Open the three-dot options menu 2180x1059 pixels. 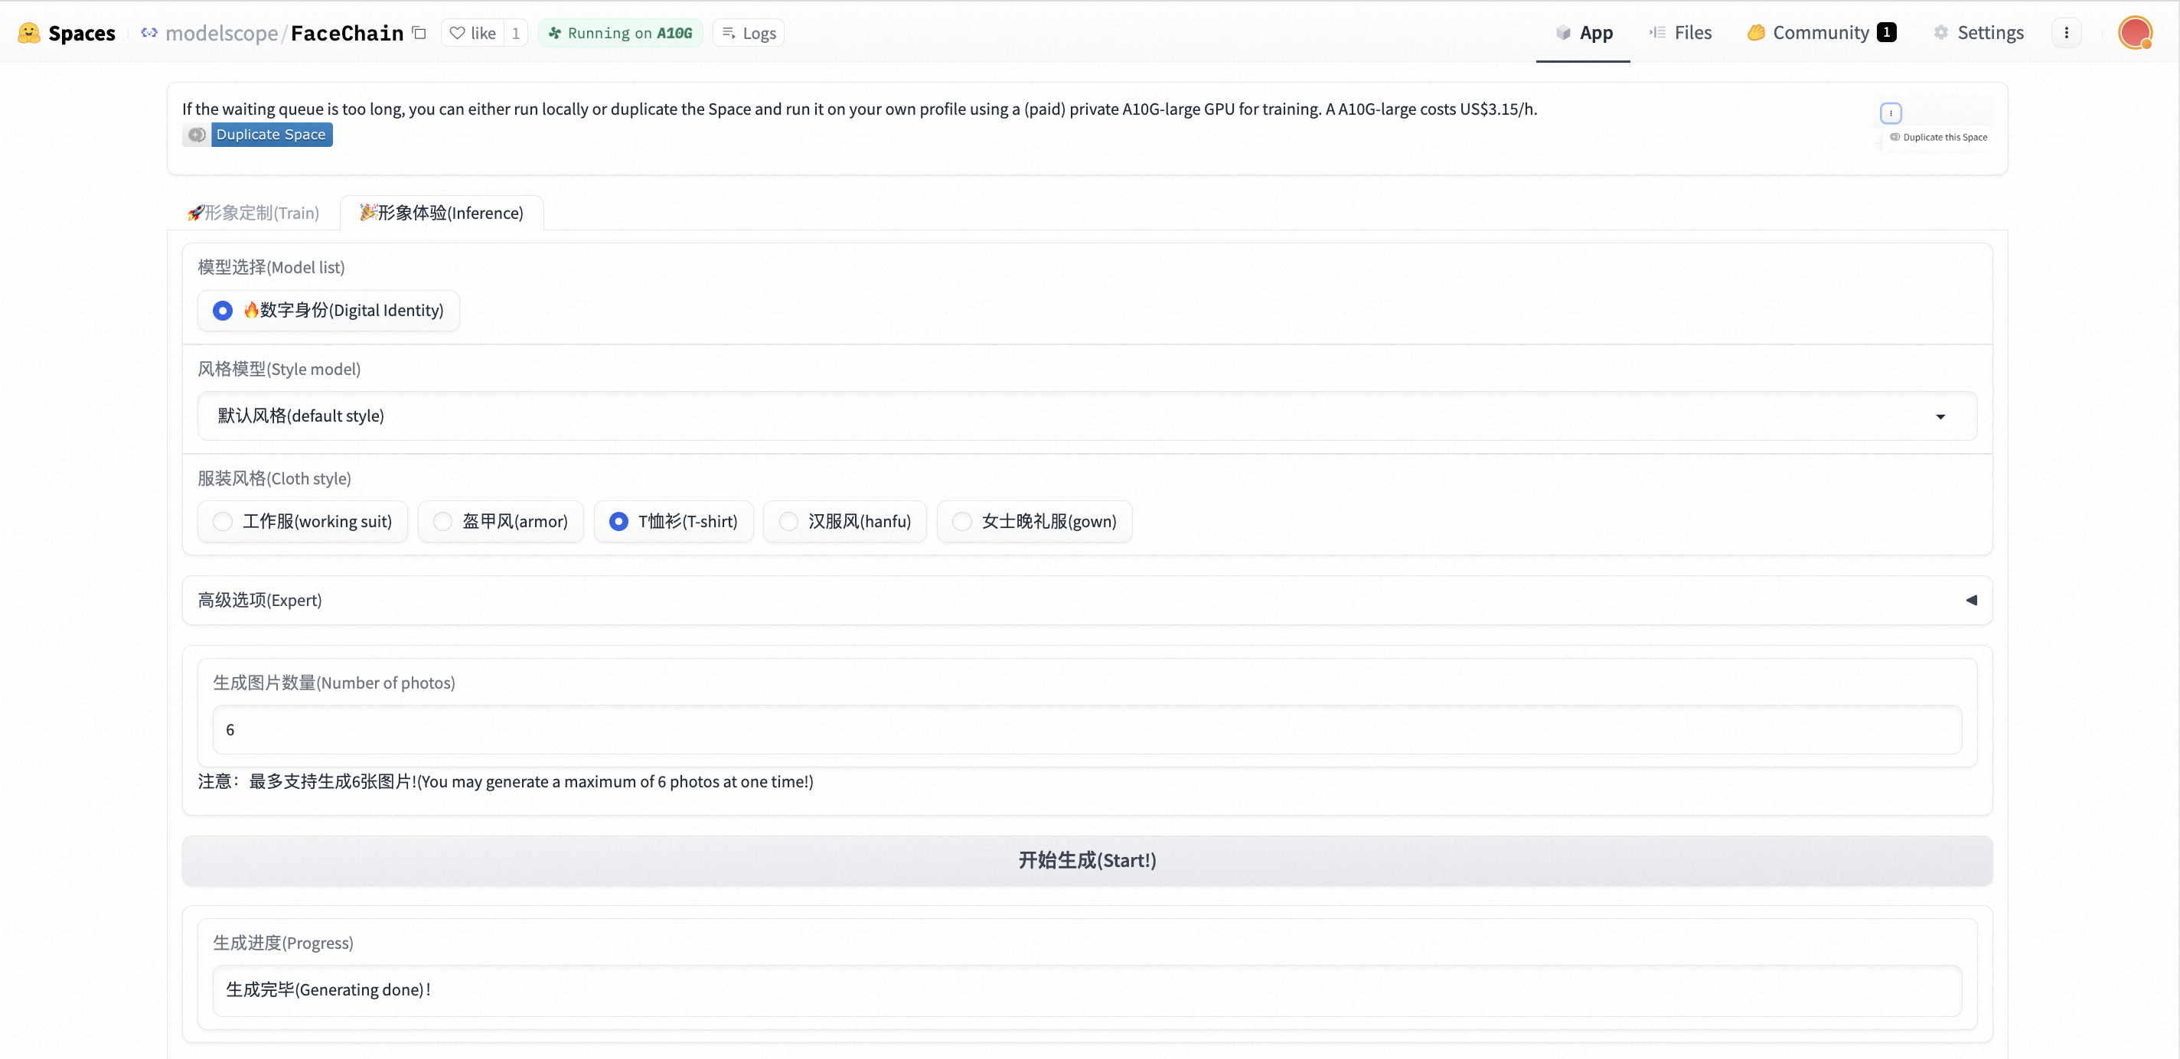click(2066, 33)
